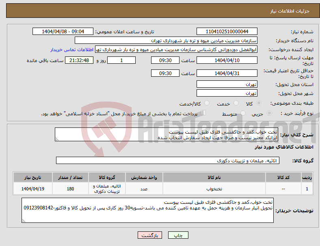Screen dimensions: 320x246
Task: Click اطلاعات کالاهای مورد نیاز section heading
Action: coord(284,147)
